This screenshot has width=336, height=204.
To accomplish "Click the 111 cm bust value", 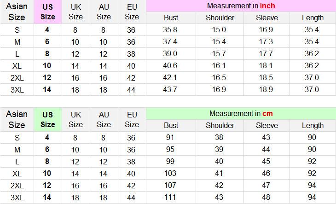I will [x=171, y=197].
